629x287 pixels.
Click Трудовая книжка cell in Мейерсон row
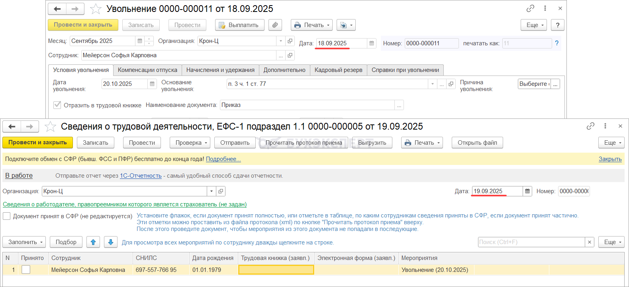click(x=276, y=270)
